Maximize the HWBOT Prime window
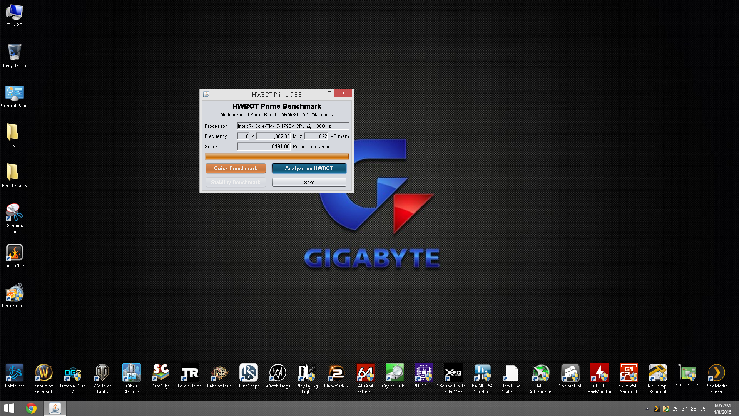The width and height of the screenshot is (739, 416). click(x=329, y=93)
